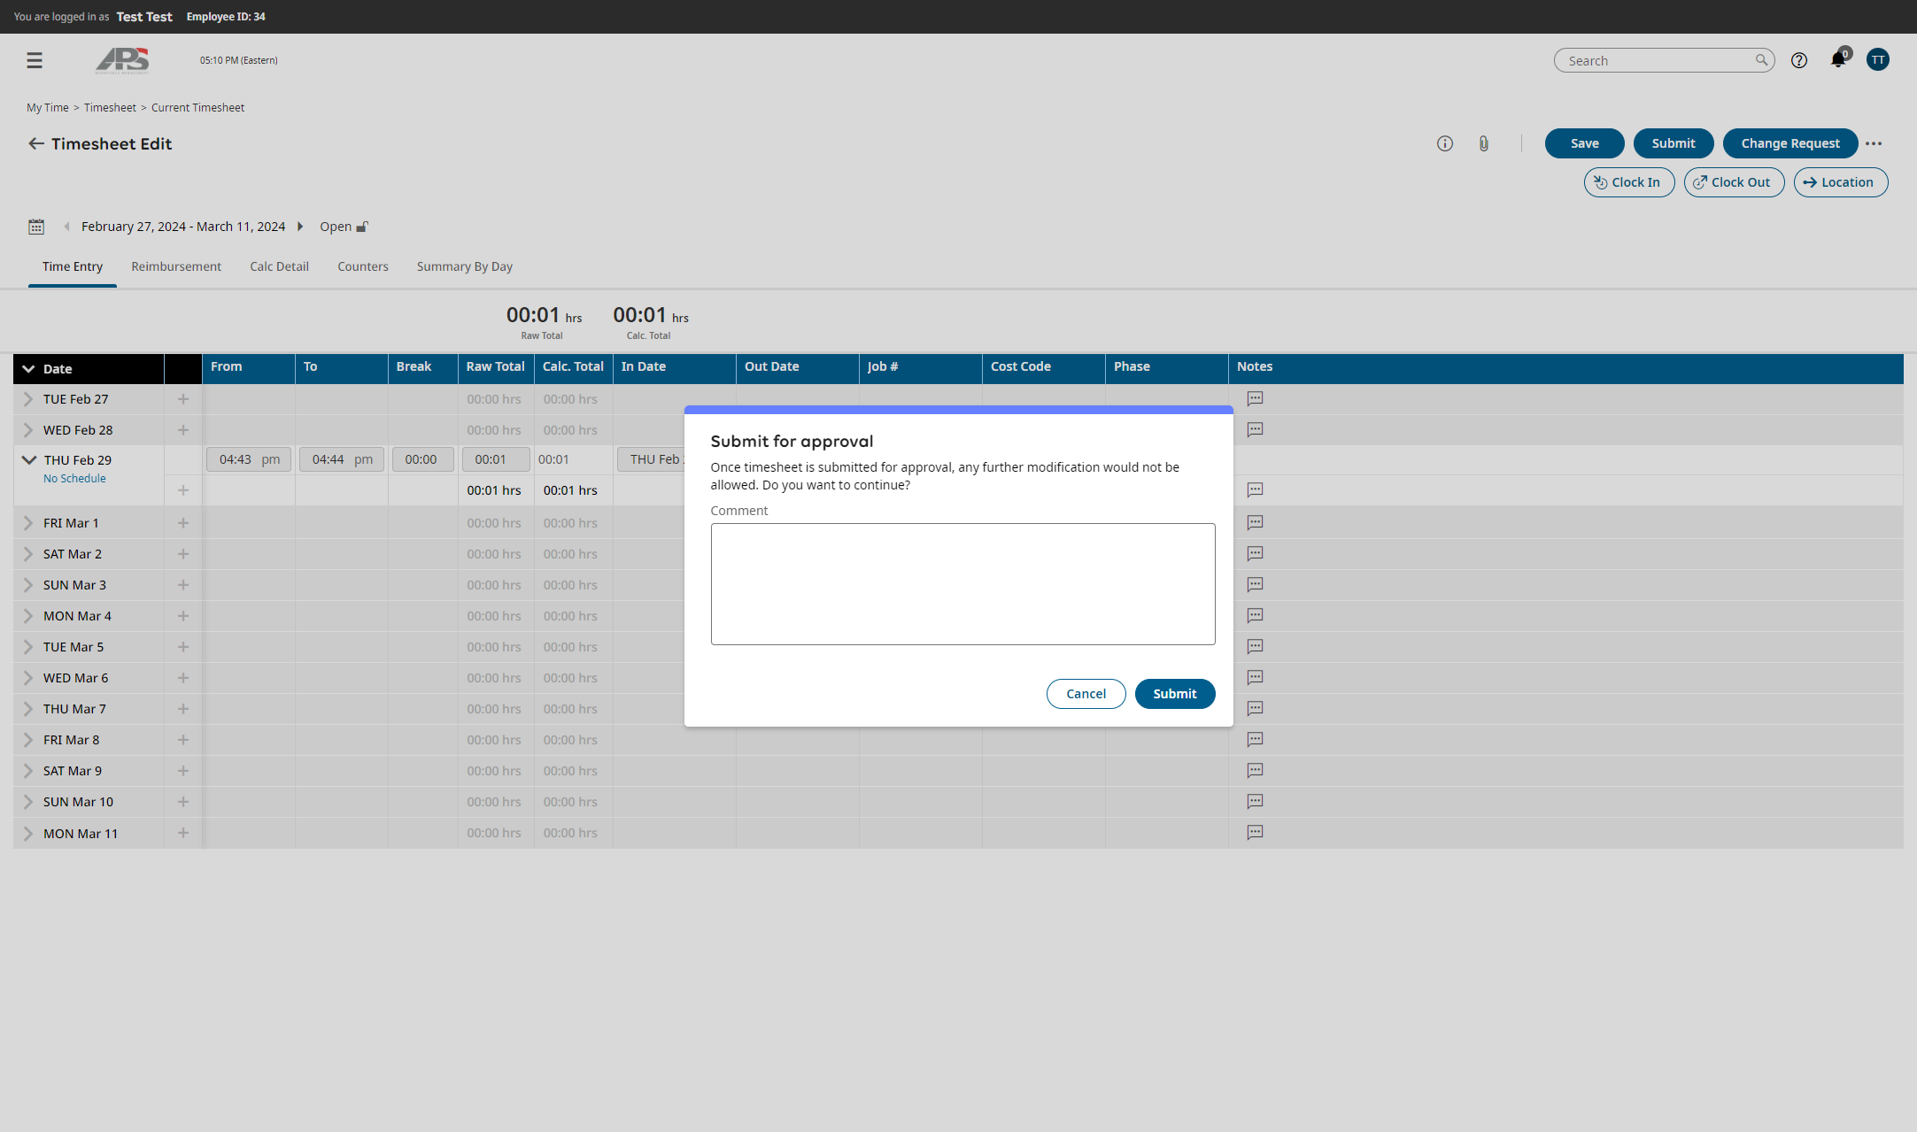This screenshot has width=1917, height=1132.
Task: Collapse all rows via Date header chevron
Action: pos(28,369)
